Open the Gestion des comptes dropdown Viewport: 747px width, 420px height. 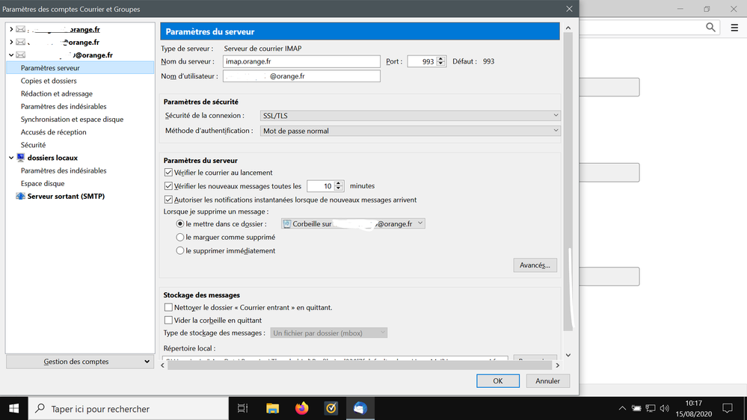(x=79, y=362)
